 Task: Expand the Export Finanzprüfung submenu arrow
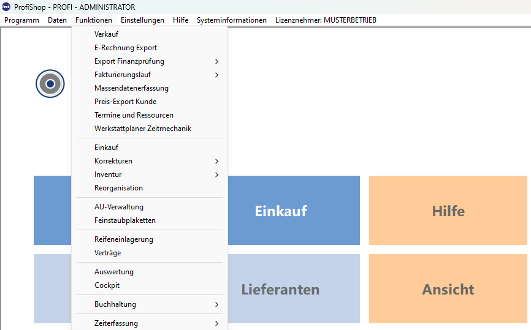(x=216, y=62)
